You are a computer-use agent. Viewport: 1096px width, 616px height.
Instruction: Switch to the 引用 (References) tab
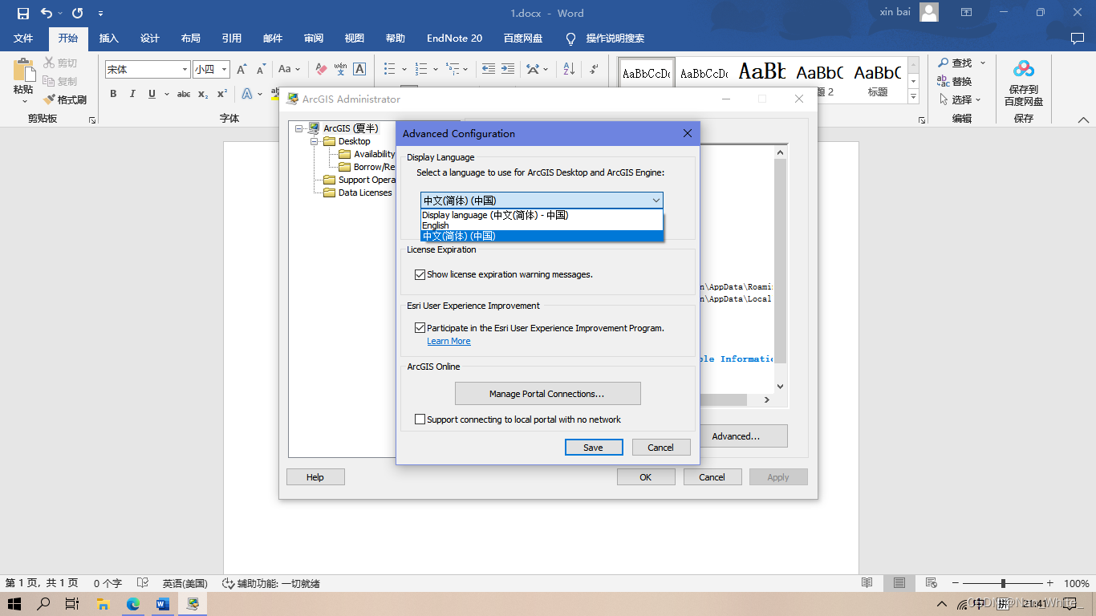click(232, 38)
